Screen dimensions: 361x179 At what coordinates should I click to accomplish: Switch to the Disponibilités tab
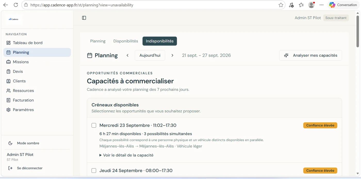(126, 41)
